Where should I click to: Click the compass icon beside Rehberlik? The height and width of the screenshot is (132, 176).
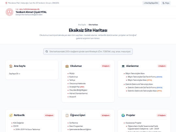point(11,115)
